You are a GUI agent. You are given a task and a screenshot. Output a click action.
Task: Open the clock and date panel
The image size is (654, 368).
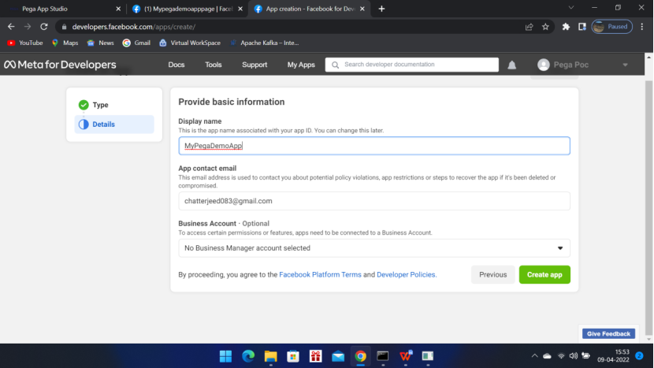tap(613, 356)
